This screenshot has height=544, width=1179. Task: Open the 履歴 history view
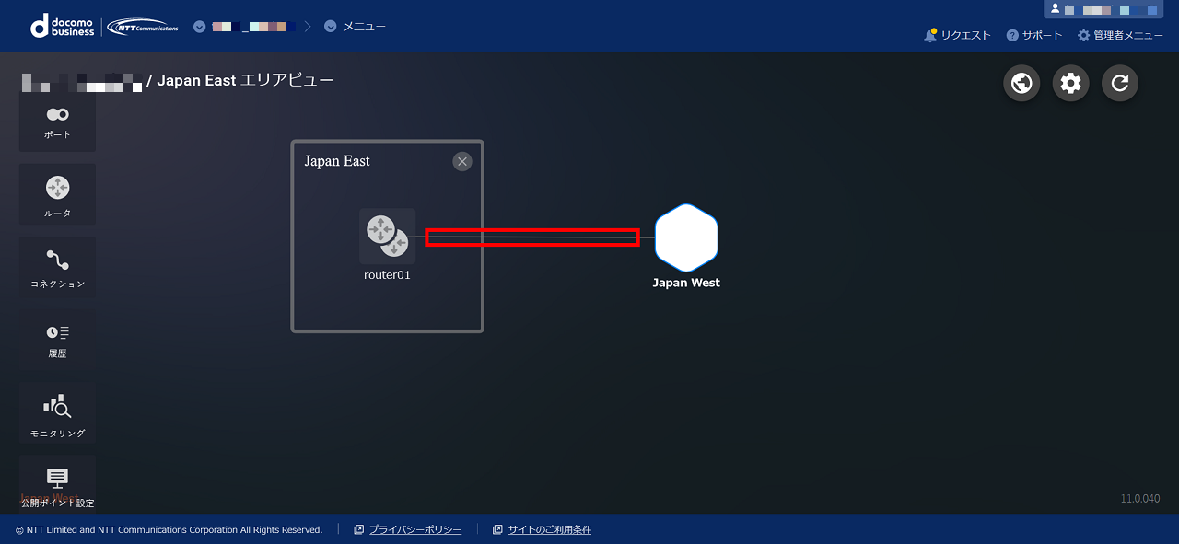[x=57, y=339]
